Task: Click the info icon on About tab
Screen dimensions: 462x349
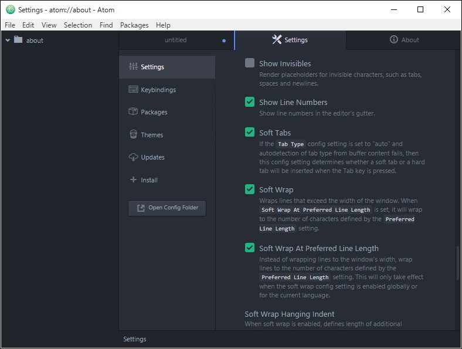Action: (x=394, y=40)
